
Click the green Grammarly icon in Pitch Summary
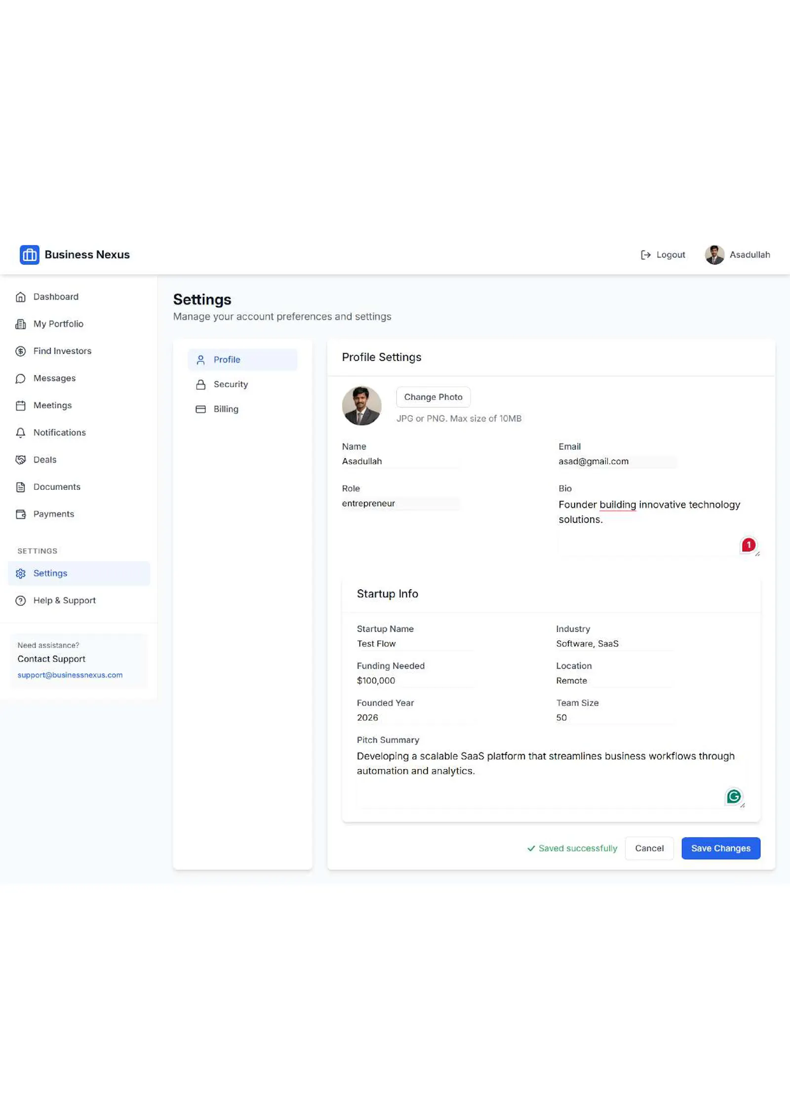[x=734, y=796]
